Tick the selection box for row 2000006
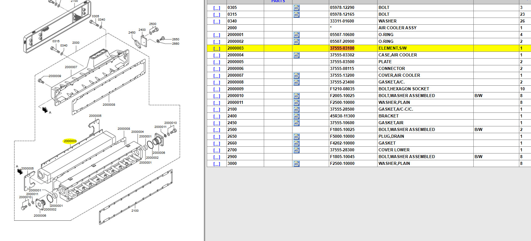 pos(217,69)
